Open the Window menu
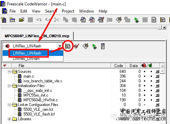 point(87,11)
